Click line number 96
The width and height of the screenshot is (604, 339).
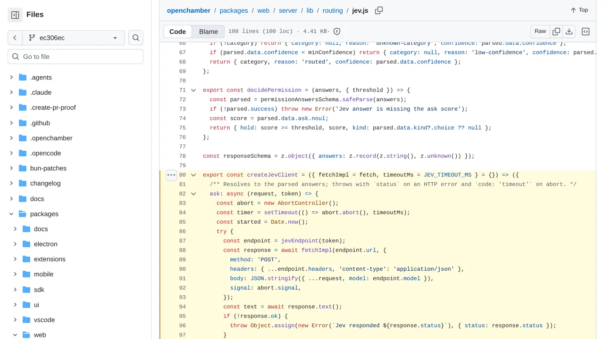coord(182,325)
